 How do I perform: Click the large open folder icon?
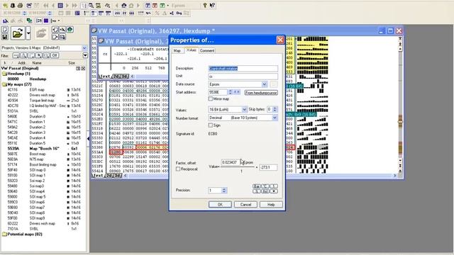[x=18, y=34]
